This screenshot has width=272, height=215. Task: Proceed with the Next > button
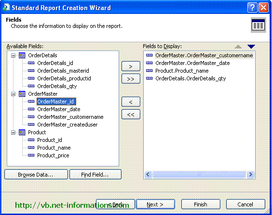pyautogui.click(x=155, y=204)
